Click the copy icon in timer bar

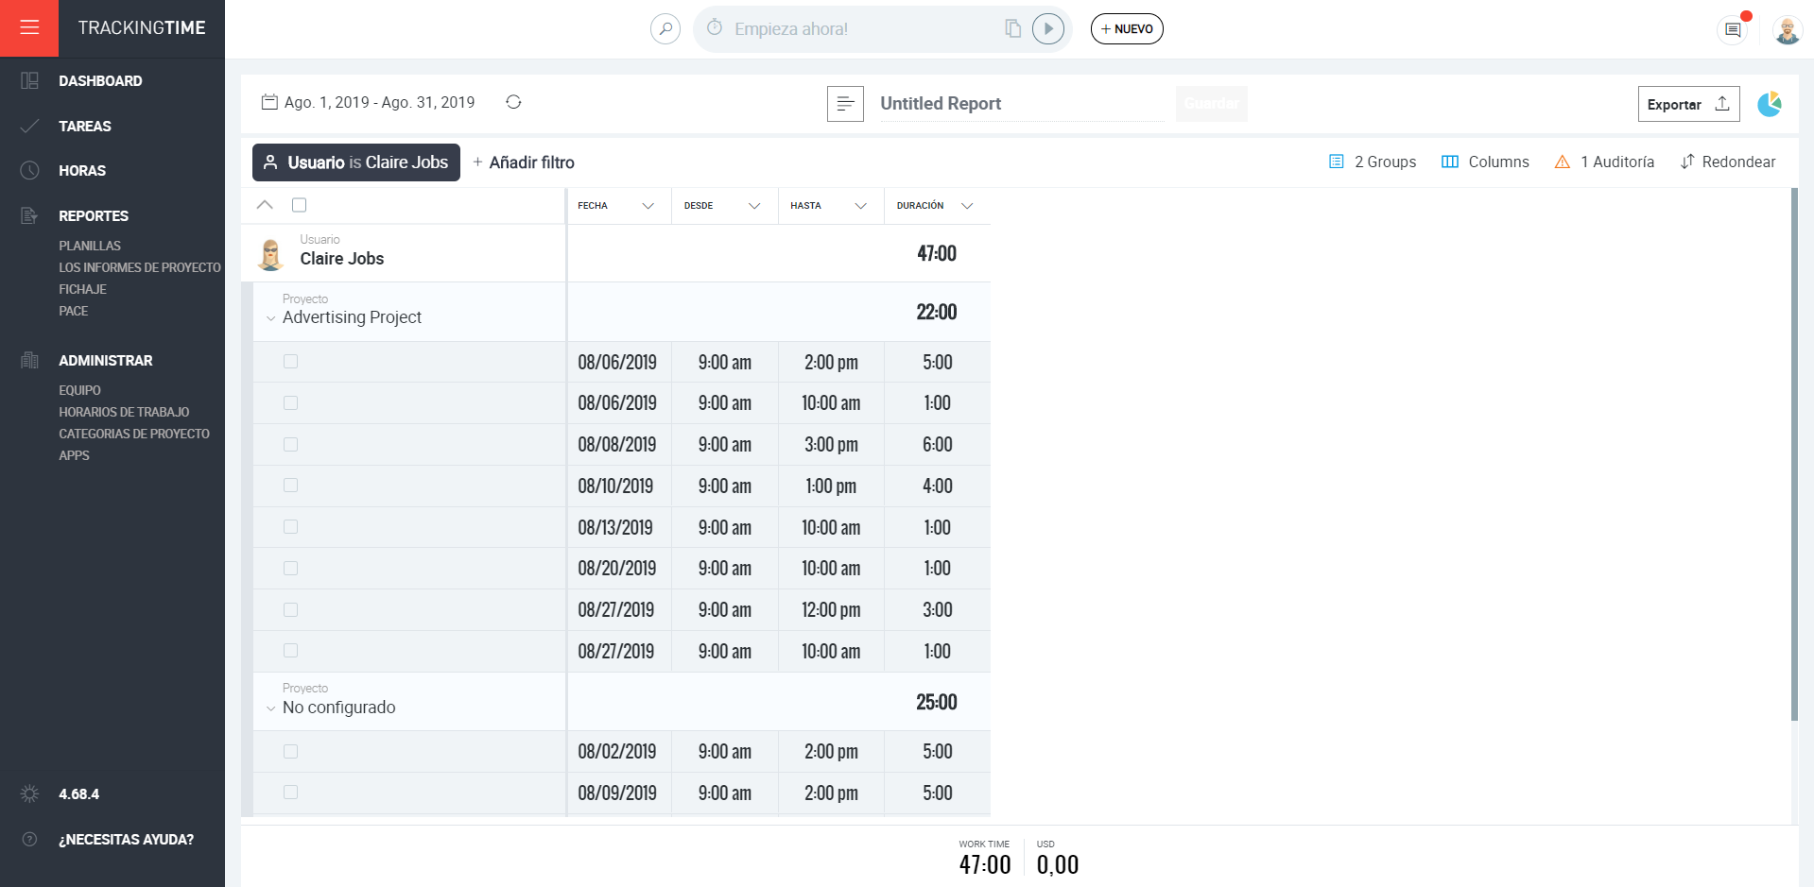point(1012,28)
